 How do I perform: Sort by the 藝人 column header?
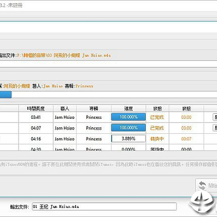point(64,108)
